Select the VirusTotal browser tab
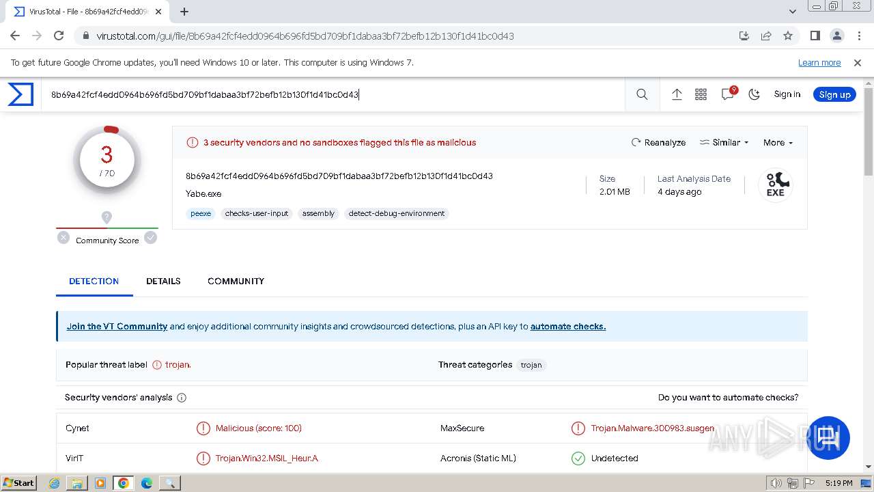 tap(87, 12)
